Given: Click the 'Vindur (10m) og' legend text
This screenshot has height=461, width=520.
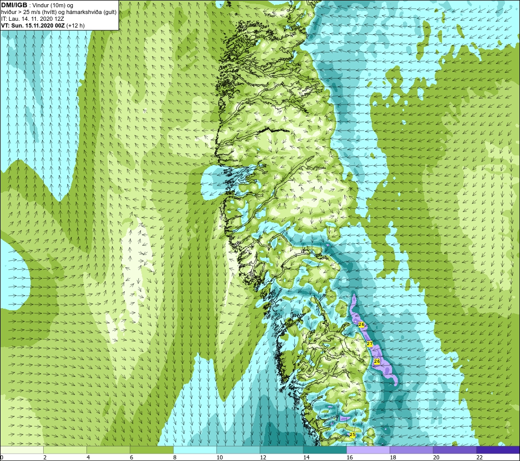Looking at the screenshot, I should click(53, 5).
